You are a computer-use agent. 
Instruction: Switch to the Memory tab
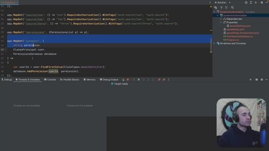click(90, 80)
